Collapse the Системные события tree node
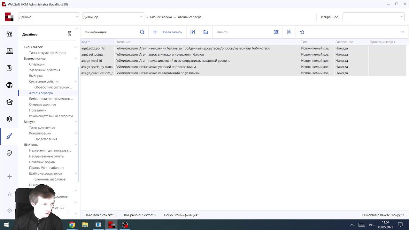This screenshot has width=409, height=230. pyautogui.click(x=76, y=81)
